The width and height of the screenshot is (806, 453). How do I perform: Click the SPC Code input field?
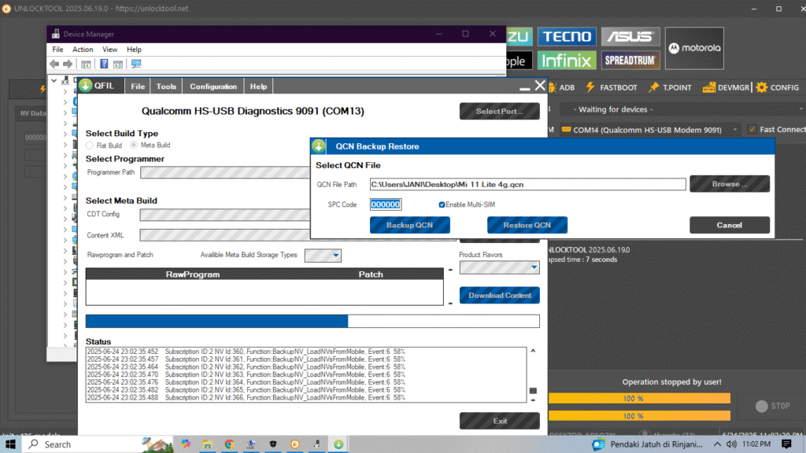point(386,204)
